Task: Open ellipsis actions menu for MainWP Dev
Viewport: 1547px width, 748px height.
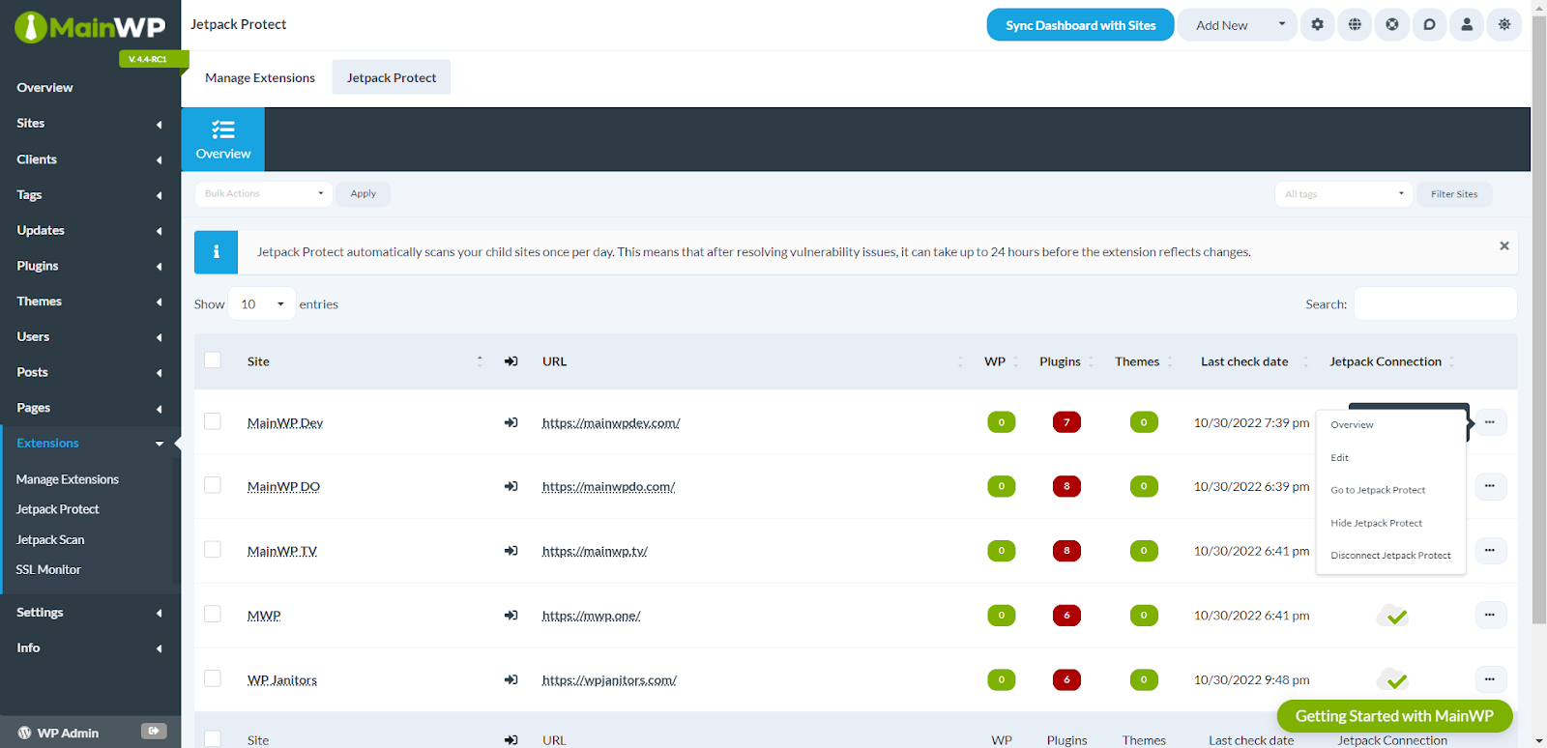Action: point(1490,422)
